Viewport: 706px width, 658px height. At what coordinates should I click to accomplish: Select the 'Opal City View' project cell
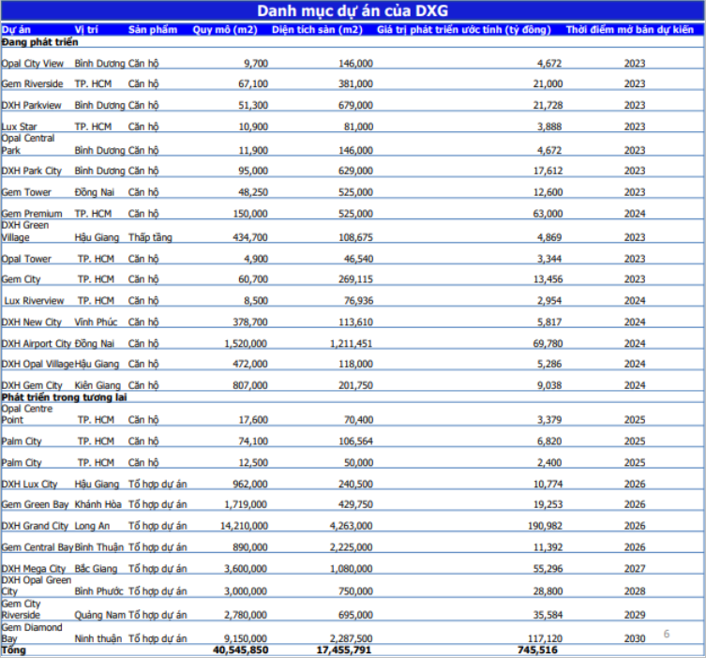click(x=33, y=64)
